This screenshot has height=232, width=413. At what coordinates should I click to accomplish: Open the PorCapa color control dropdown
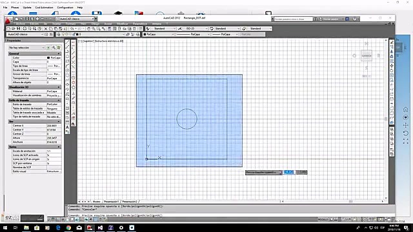tap(158, 34)
